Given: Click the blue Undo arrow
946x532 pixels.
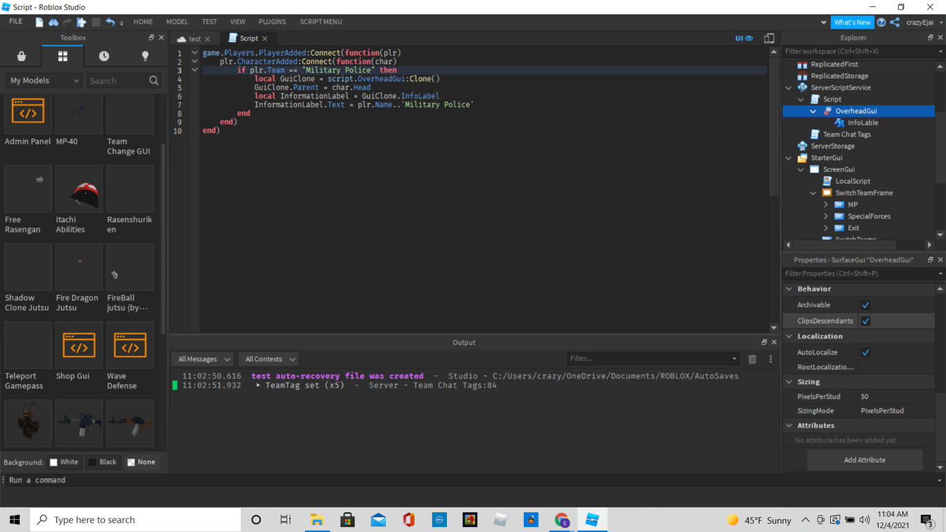Looking at the screenshot, I should (110, 22).
